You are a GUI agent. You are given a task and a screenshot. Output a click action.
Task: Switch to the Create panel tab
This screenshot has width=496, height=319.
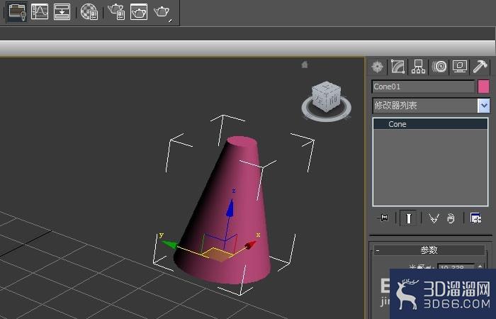(x=378, y=67)
